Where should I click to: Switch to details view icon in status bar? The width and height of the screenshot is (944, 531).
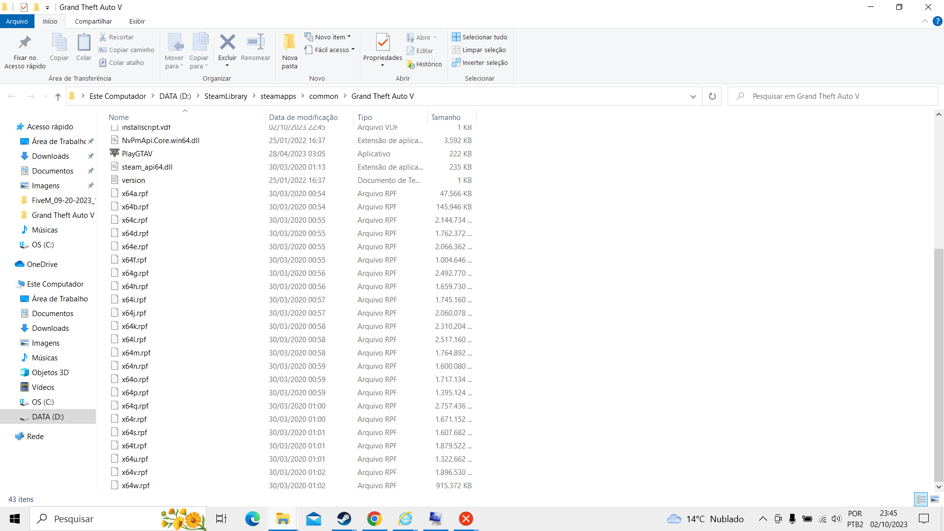(921, 499)
